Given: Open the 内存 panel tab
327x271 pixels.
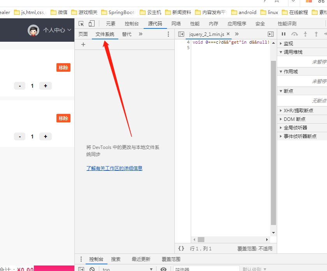Looking at the screenshot, I should click(x=214, y=24).
